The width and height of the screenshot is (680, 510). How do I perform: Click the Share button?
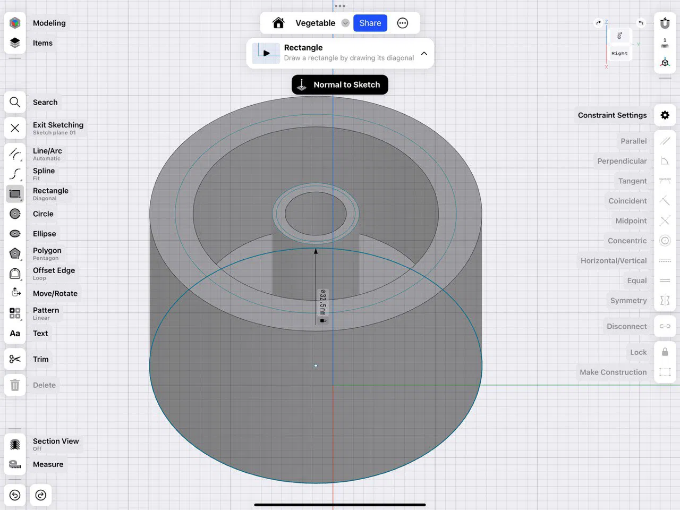click(x=370, y=23)
